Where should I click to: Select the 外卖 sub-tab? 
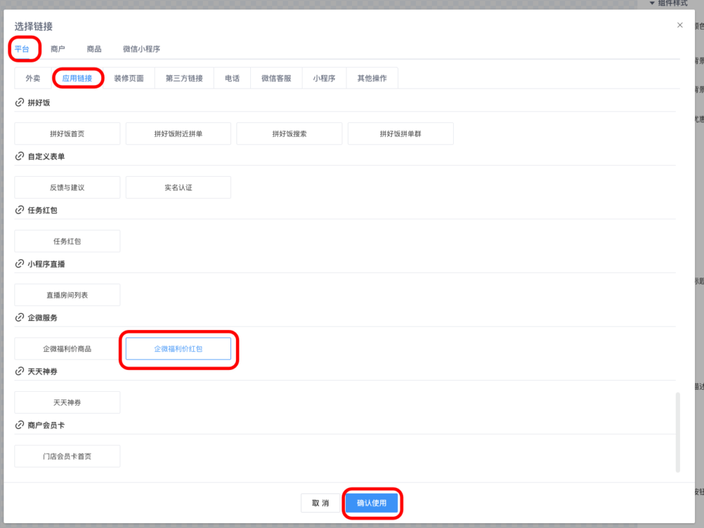[x=33, y=78]
